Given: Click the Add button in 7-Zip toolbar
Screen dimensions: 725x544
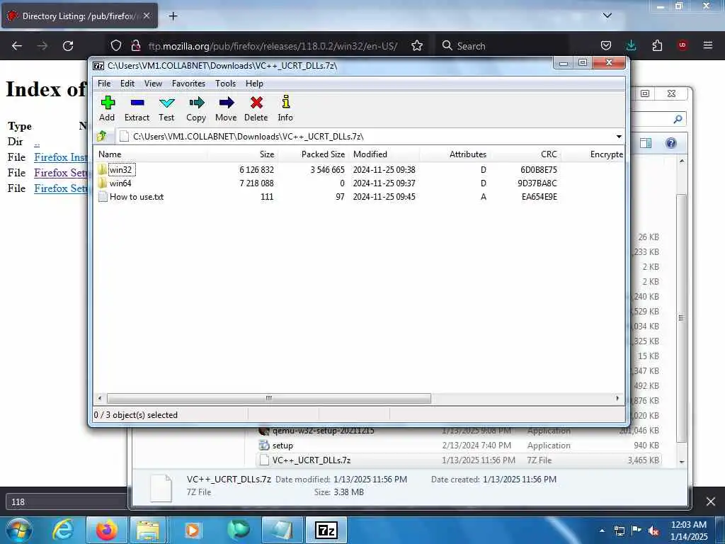Looking at the screenshot, I should (108, 108).
